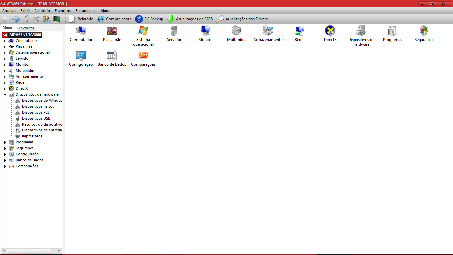Open the Relatório menu in menu bar
This screenshot has width=453, height=255.
(x=42, y=11)
